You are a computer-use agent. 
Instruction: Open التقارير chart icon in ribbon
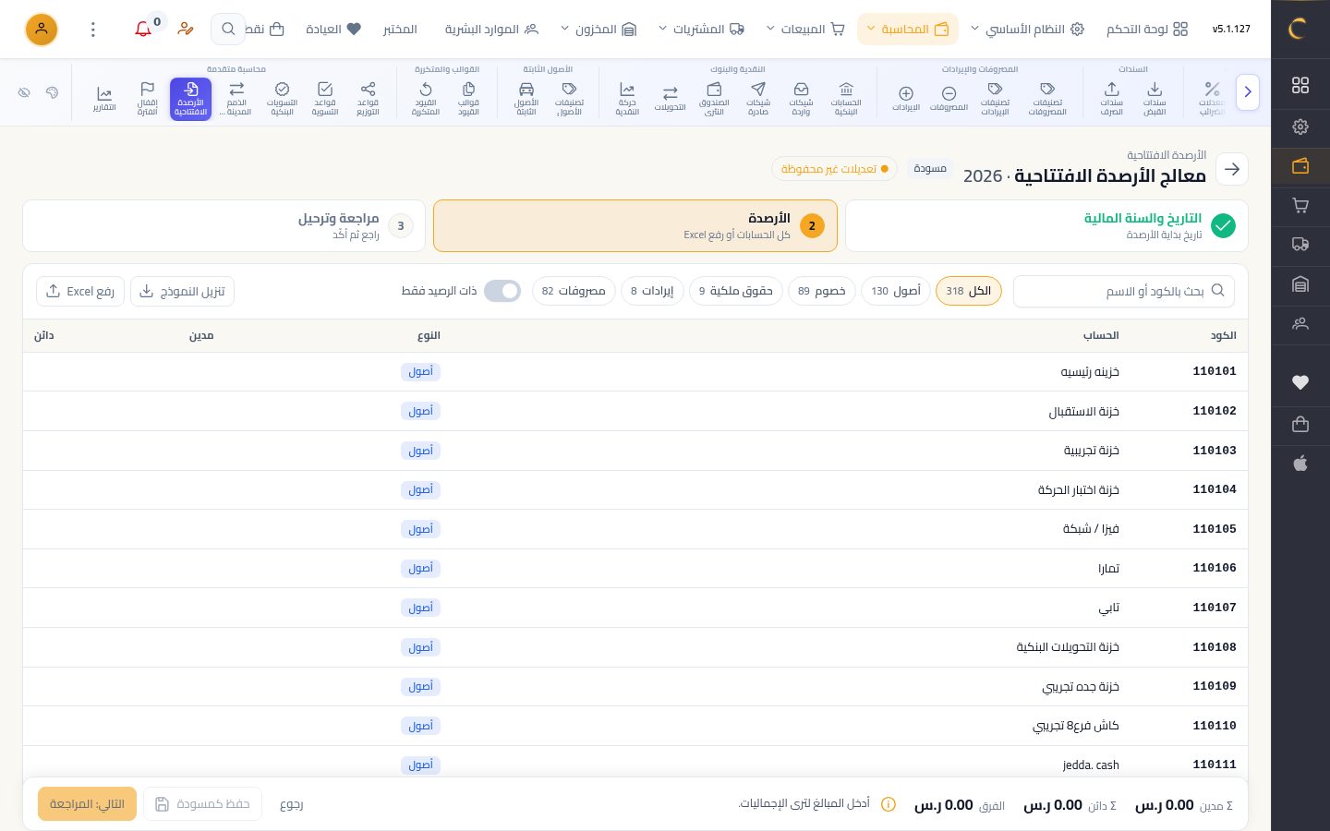tap(104, 99)
